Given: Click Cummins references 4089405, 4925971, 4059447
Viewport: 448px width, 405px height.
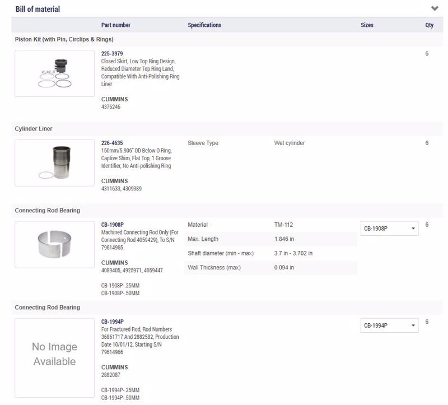Looking at the screenshot, I should [x=132, y=271].
